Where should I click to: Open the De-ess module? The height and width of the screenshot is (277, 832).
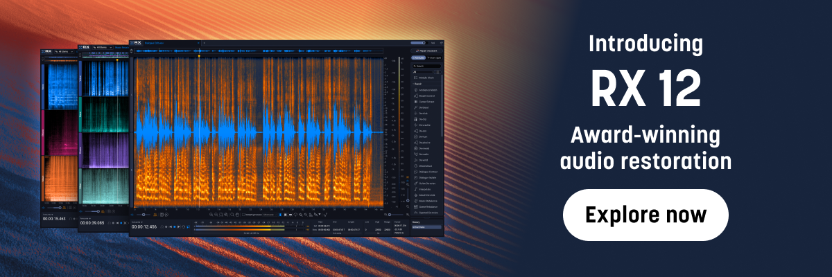(x=422, y=131)
